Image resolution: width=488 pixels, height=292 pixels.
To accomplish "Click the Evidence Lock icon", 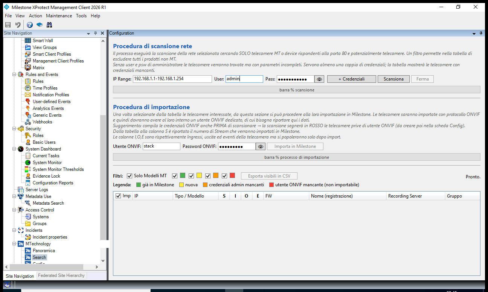I will click(28, 176).
